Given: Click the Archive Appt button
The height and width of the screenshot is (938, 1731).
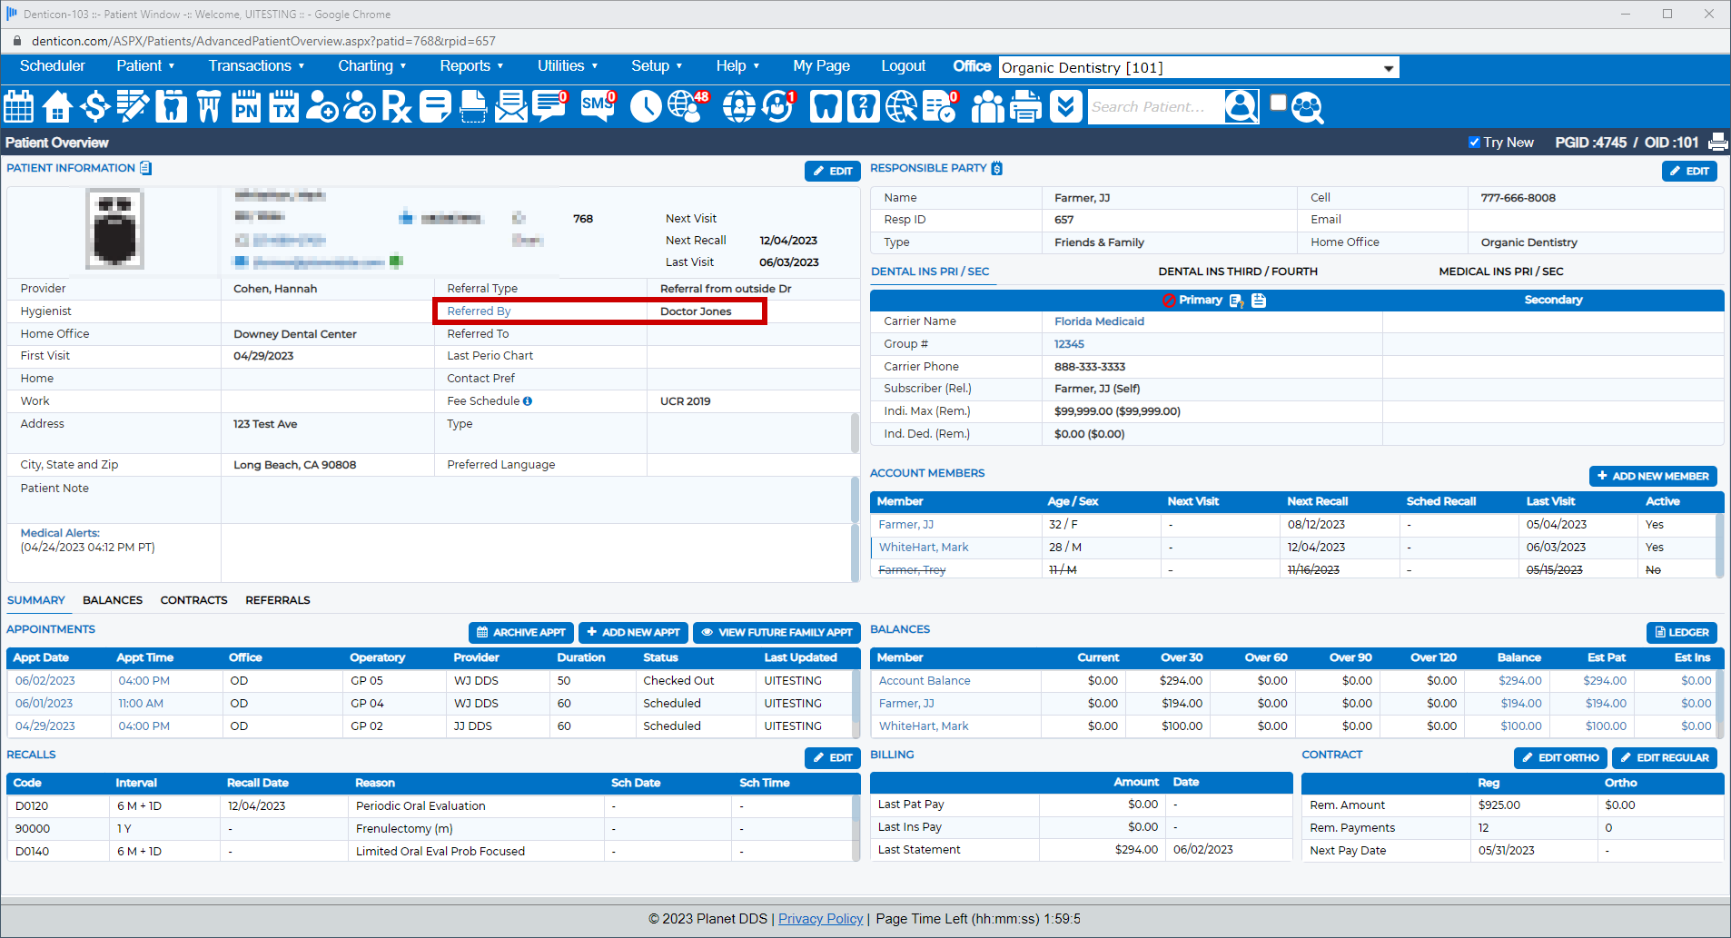Looking at the screenshot, I should coord(521,632).
